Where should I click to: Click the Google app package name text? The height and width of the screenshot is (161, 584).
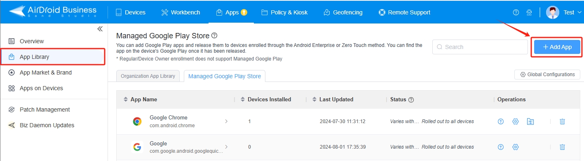[x=186, y=151]
